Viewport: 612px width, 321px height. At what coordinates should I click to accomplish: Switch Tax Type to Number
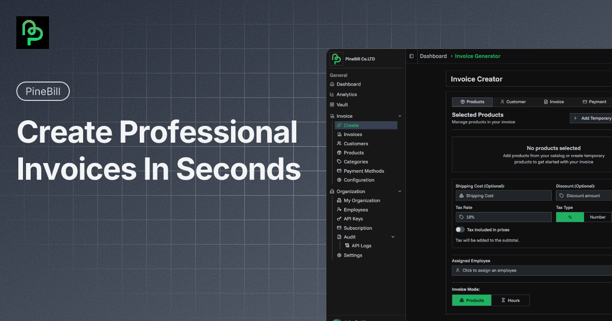coord(597,217)
